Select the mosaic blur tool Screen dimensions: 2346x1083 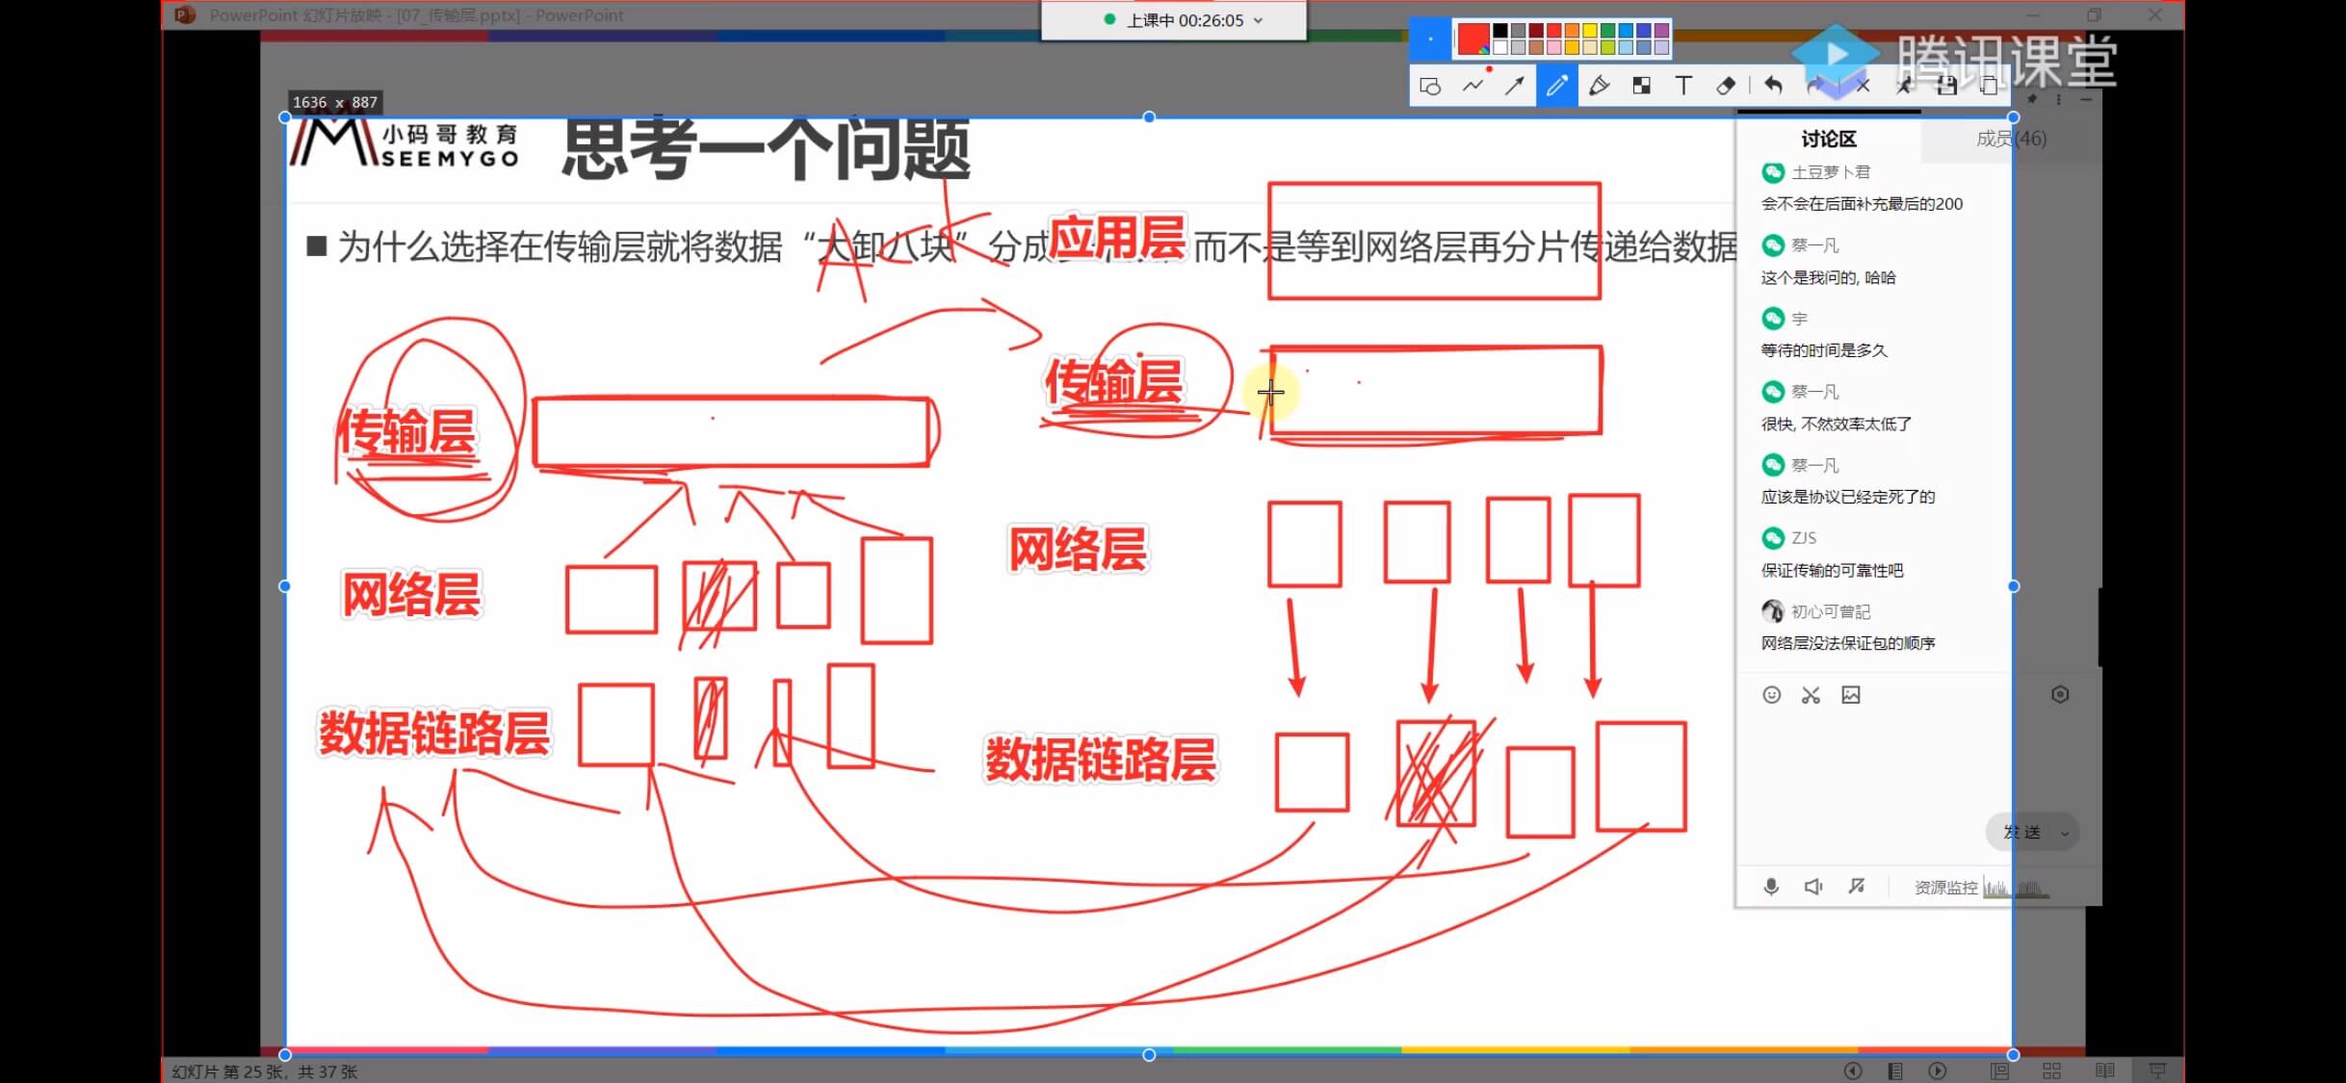1642,86
